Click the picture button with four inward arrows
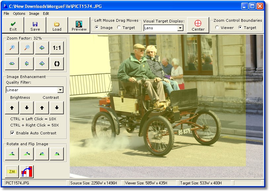This screenshot has height=192, width=270. click(x=42, y=48)
